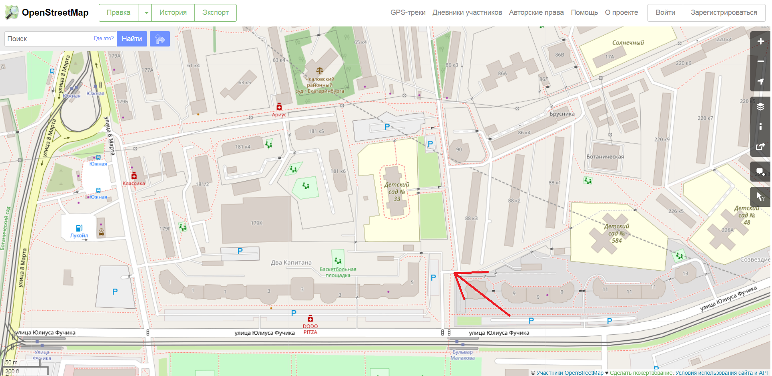Click the Чкаловский районный суд label
Image resolution: width=772 pixels, height=376 pixels.
click(320, 85)
